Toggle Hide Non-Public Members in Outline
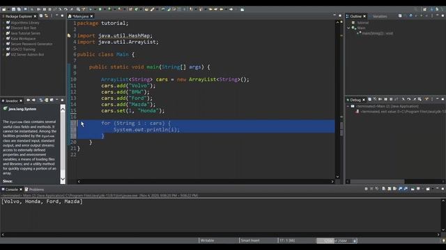The image size is (446, 250). 421,15
